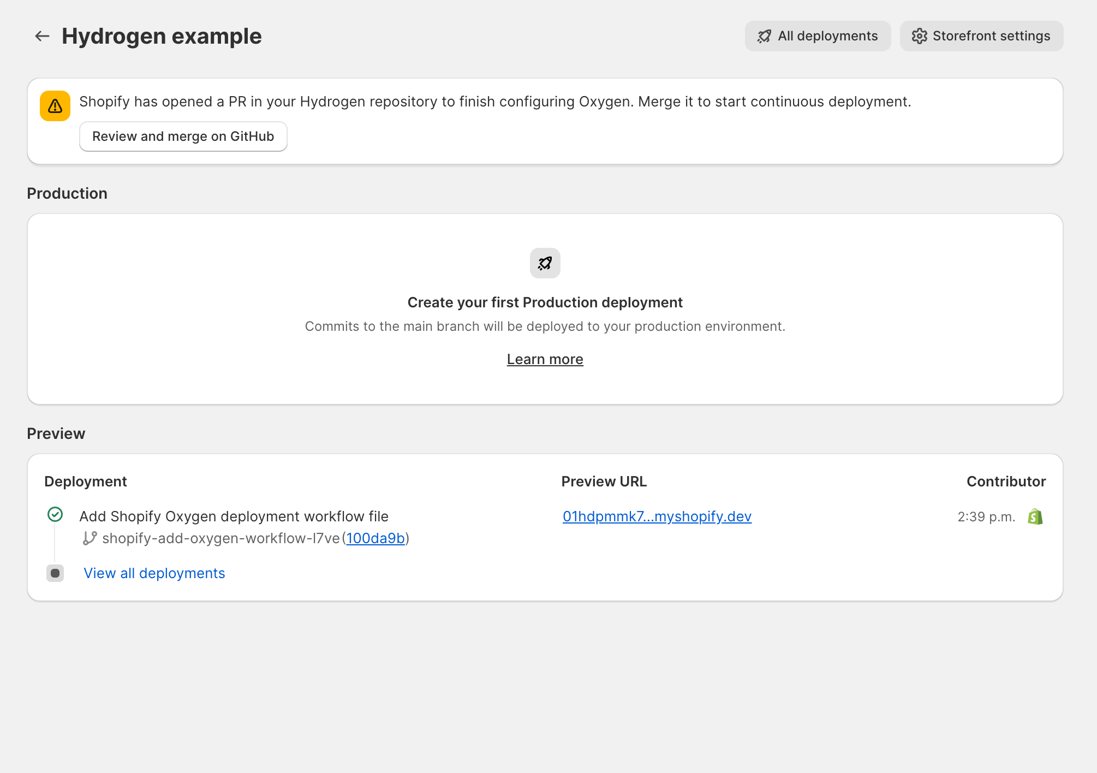Click the rocket icon in Production card

pyautogui.click(x=545, y=263)
